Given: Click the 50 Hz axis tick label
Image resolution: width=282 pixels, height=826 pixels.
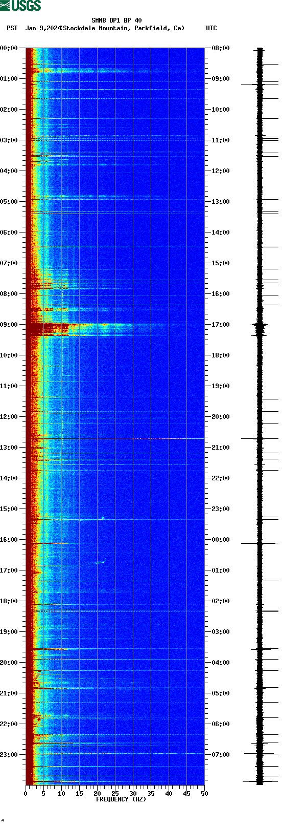Looking at the screenshot, I should pyautogui.click(x=204, y=794).
